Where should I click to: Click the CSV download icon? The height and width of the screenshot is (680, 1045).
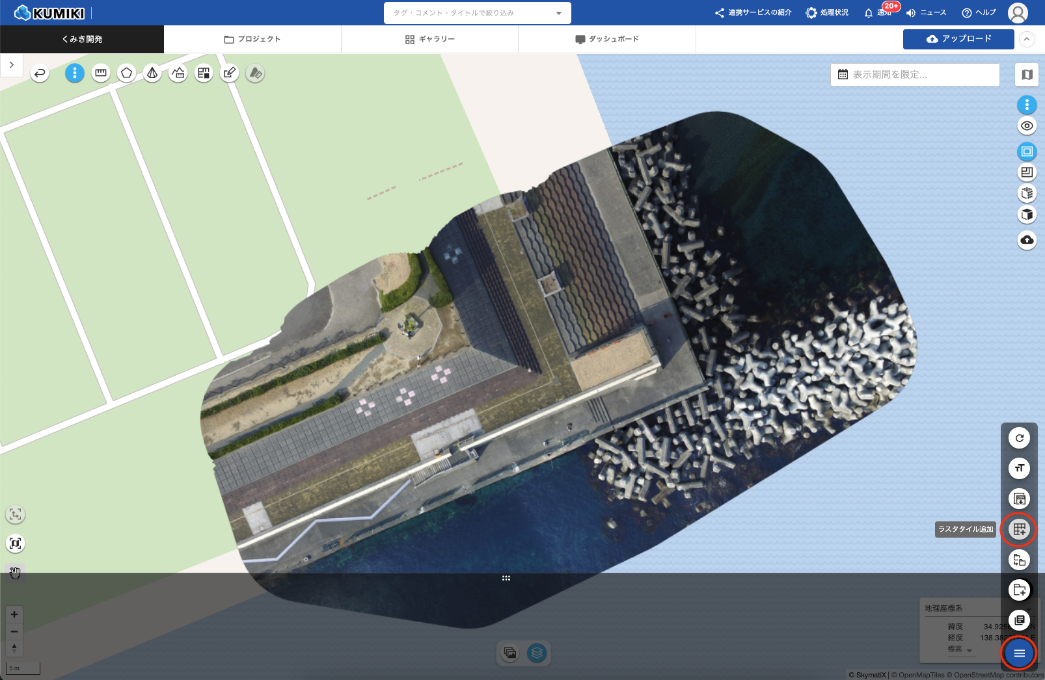[1019, 499]
